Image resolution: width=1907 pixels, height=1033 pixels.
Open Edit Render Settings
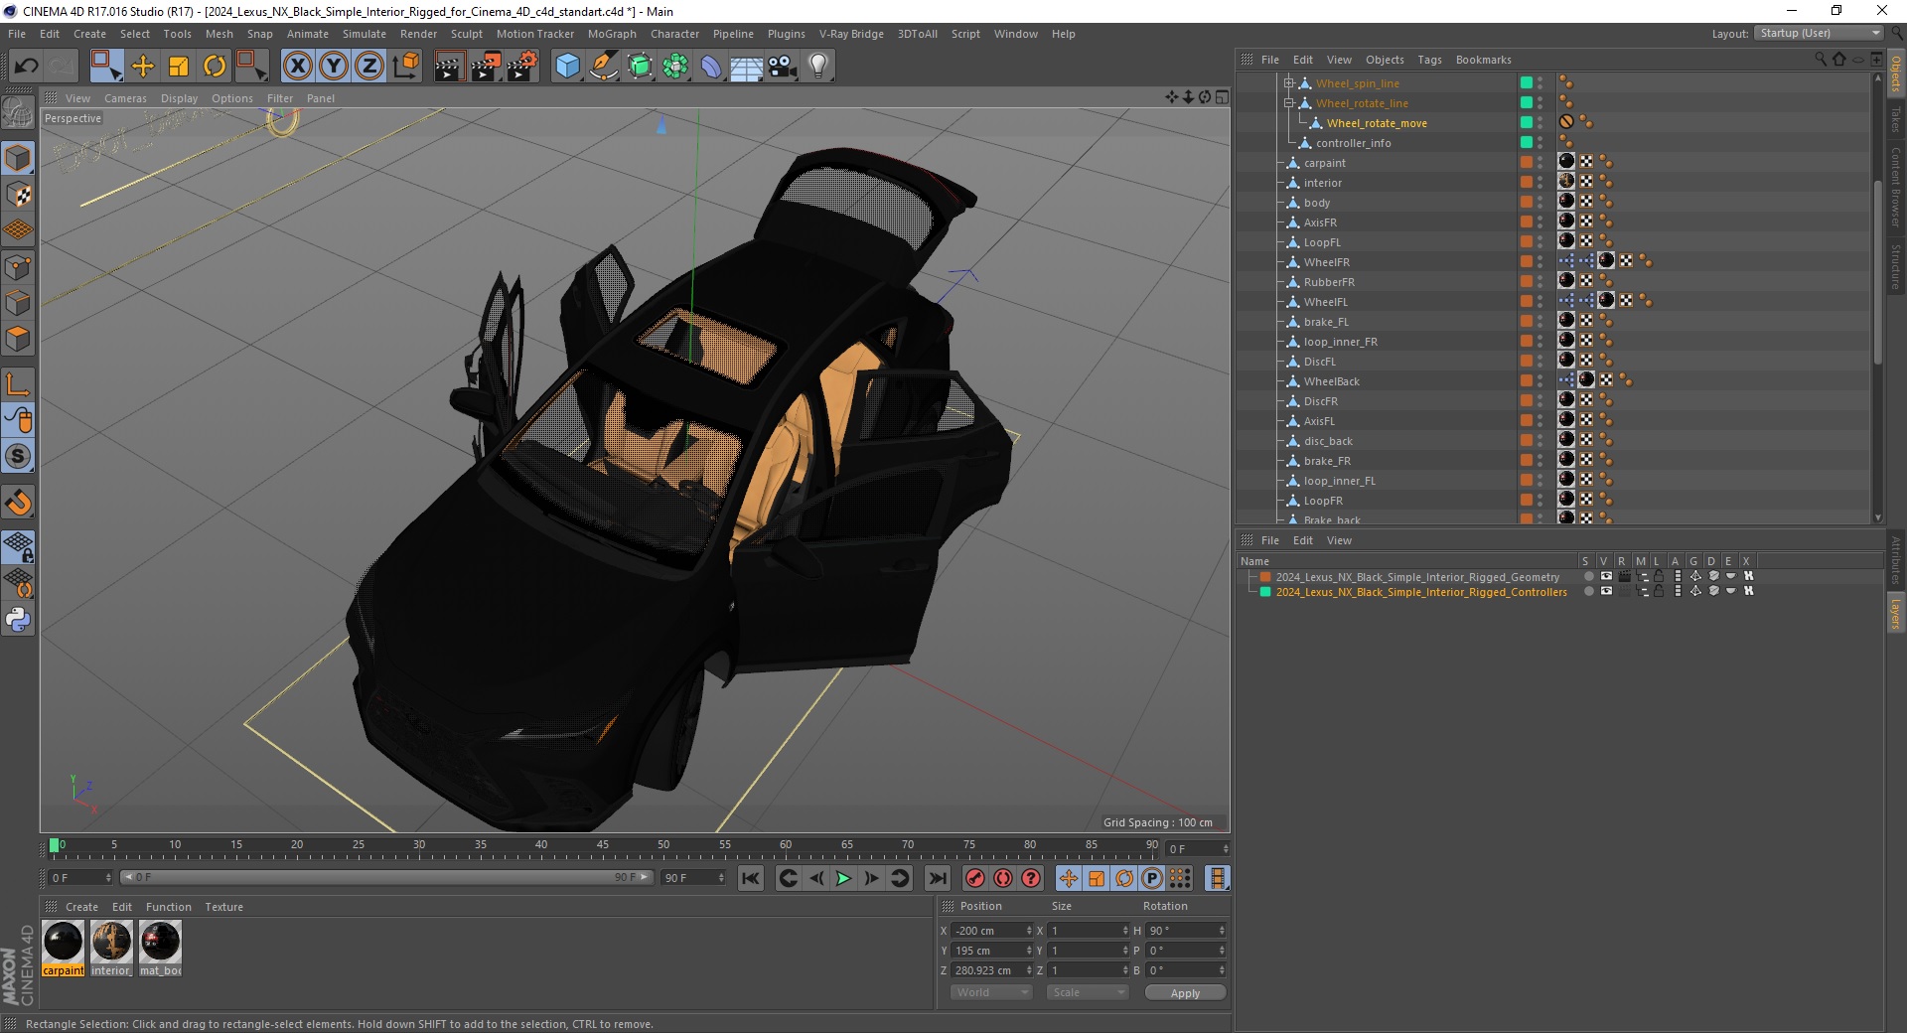click(x=522, y=67)
